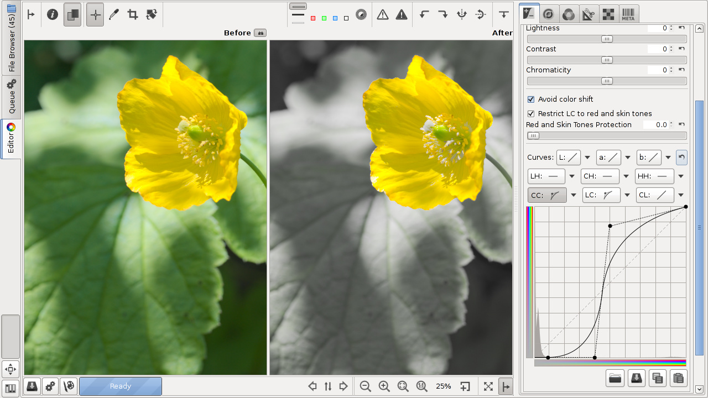Image resolution: width=708 pixels, height=398 pixels.
Task: Toggle Restrict LC to red and skin tones
Action: [x=531, y=114]
